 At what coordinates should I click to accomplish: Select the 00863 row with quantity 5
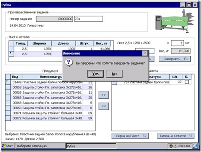tap(49, 103)
